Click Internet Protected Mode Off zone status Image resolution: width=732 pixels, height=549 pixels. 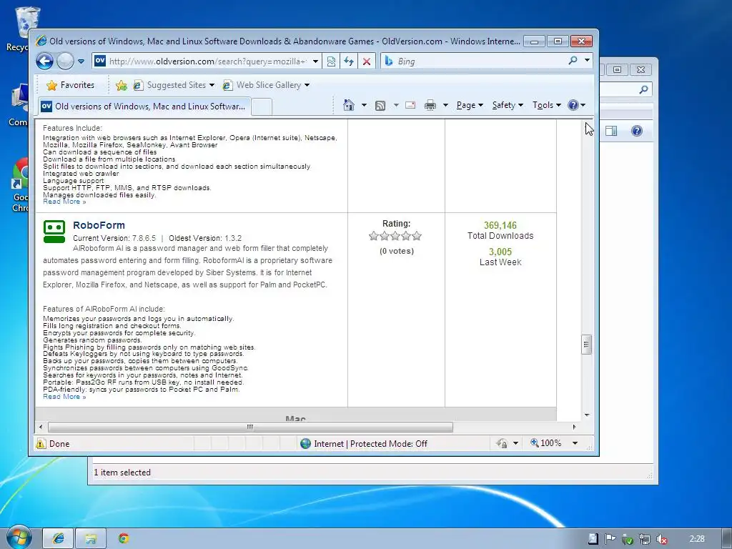pos(364,443)
